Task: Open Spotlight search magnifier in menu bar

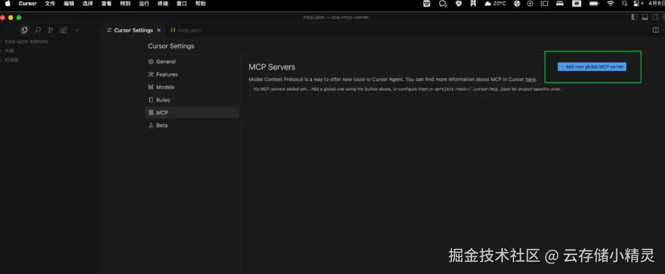Action: pos(624,4)
